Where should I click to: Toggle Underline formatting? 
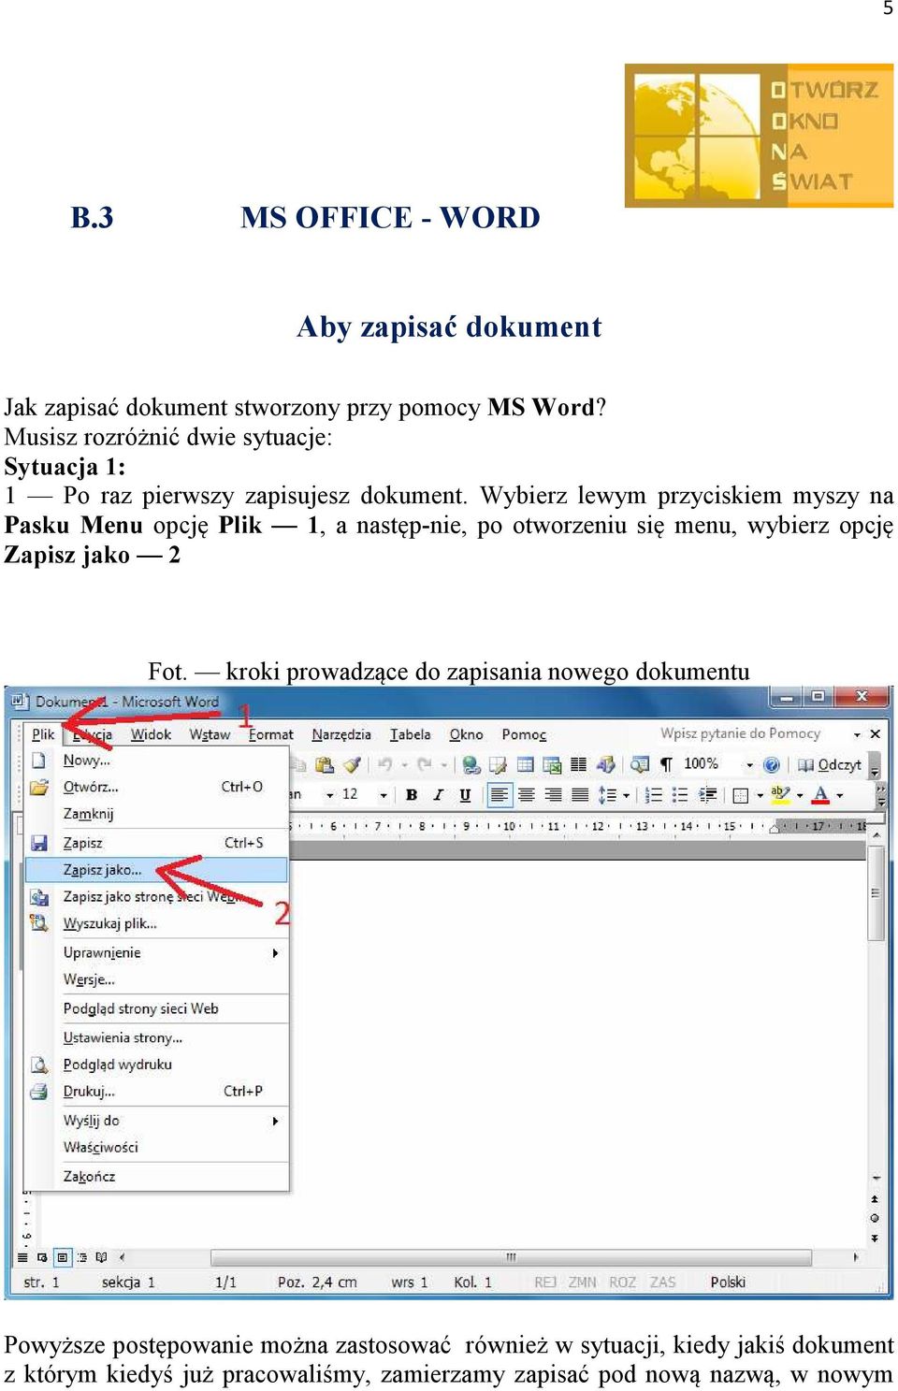pyautogui.click(x=465, y=795)
